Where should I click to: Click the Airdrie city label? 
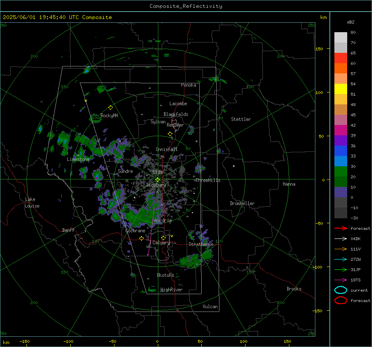pos(163,220)
